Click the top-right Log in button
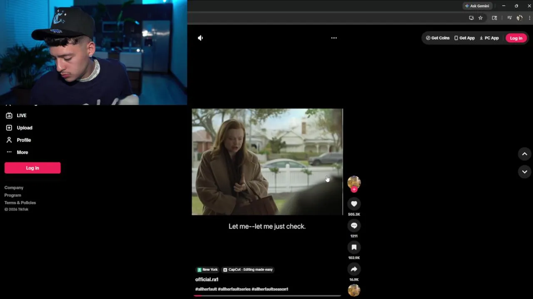 (516, 38)
